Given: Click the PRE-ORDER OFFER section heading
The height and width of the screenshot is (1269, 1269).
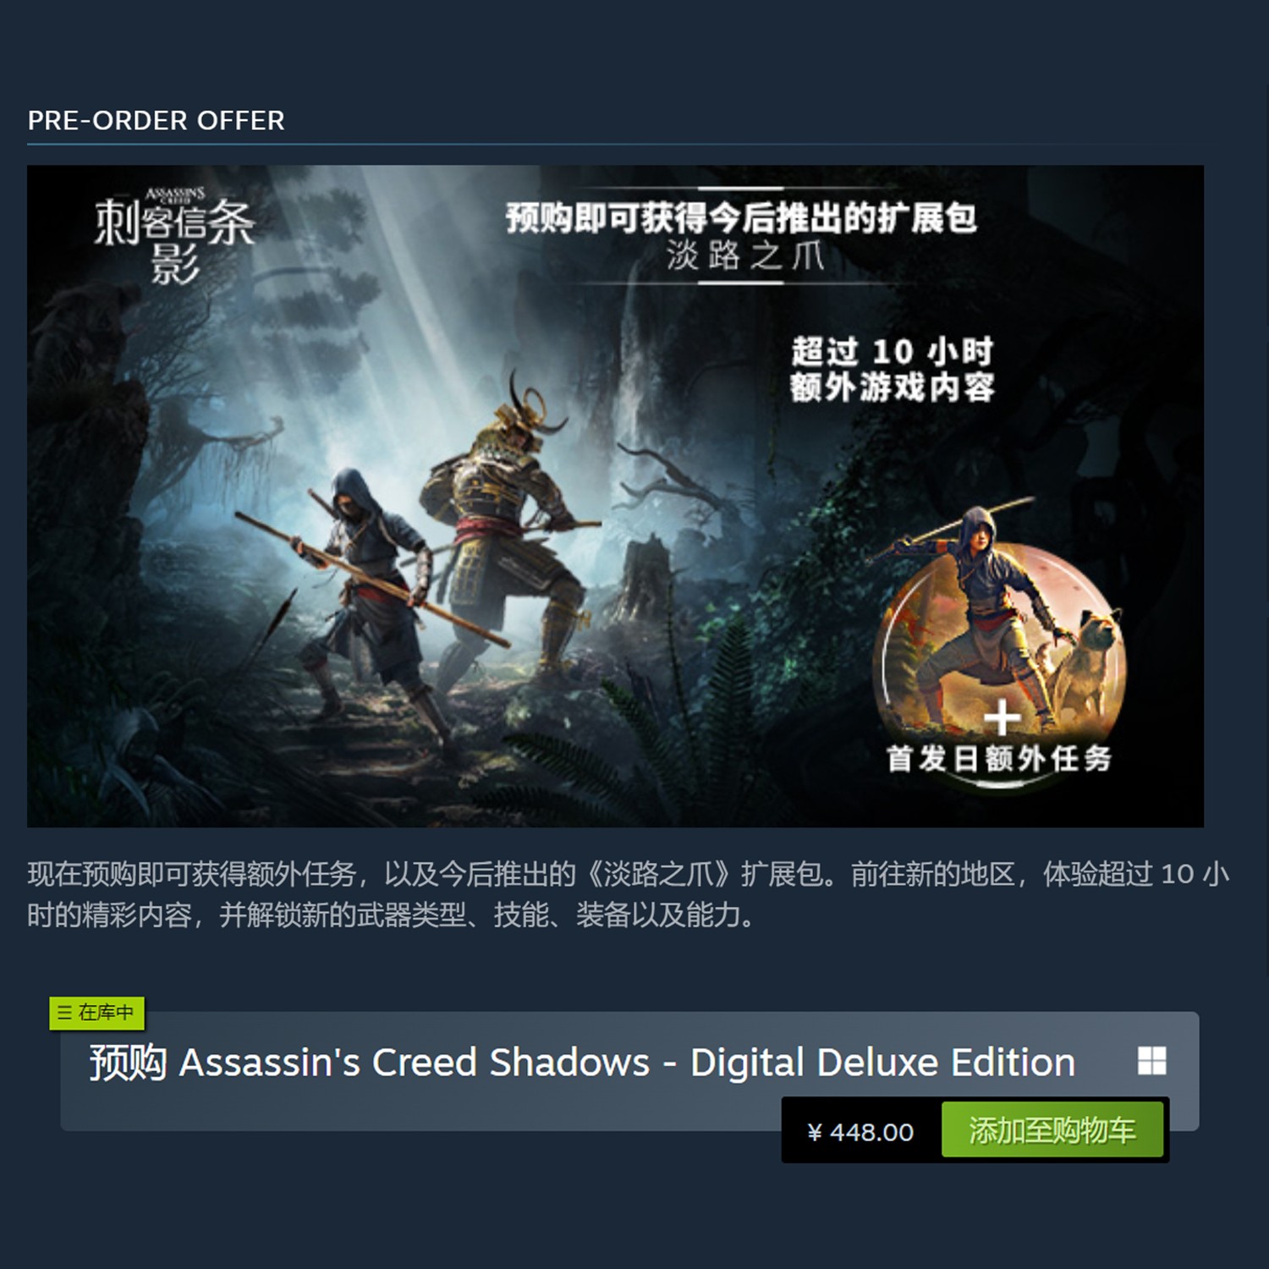Looking at the screenshot, I should click(x=157, y=121).
